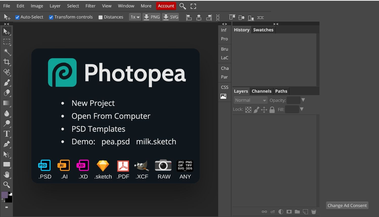Activate the Crop tool

tap(7, 62)
